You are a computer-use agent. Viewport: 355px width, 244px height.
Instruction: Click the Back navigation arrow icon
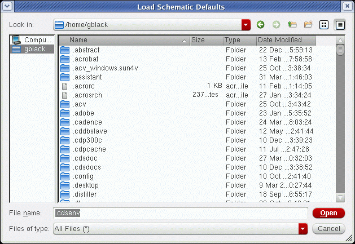click(260, 25)
